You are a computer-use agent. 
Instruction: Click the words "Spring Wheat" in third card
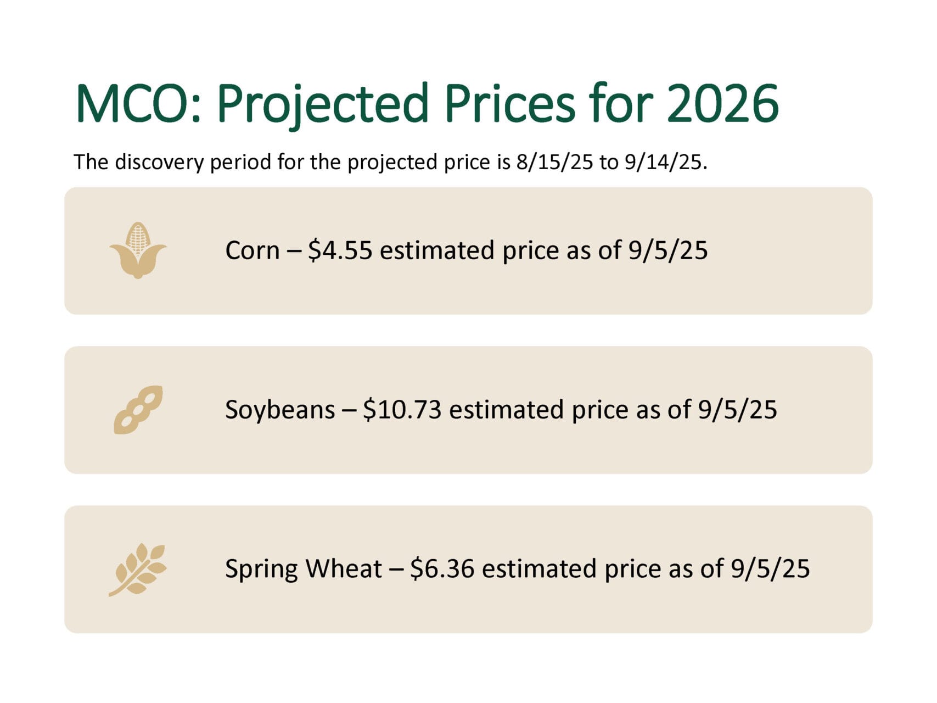303,568
